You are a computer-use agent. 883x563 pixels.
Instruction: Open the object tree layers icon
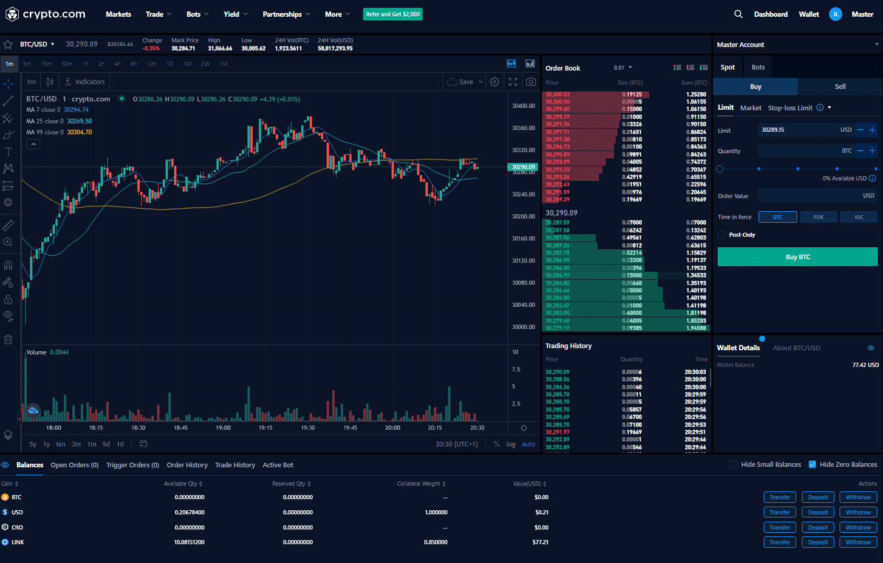tap(8, 434)
